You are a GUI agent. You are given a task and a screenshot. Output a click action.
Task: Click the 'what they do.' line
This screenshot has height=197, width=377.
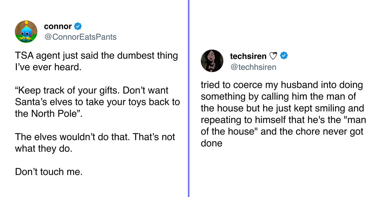pos(44,148)
